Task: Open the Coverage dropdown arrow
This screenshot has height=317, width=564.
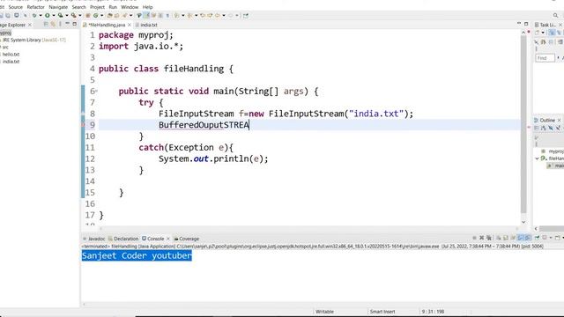Action: coord(67,16)
